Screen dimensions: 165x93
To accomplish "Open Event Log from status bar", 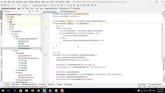I will (x=142, y=84).
